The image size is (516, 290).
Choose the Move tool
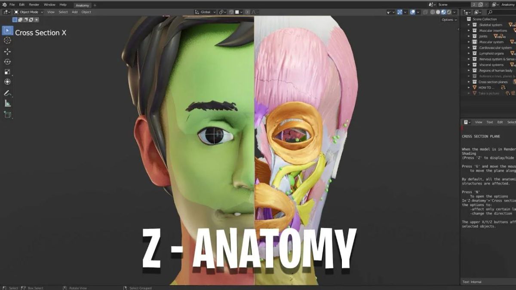click(7, 52)
